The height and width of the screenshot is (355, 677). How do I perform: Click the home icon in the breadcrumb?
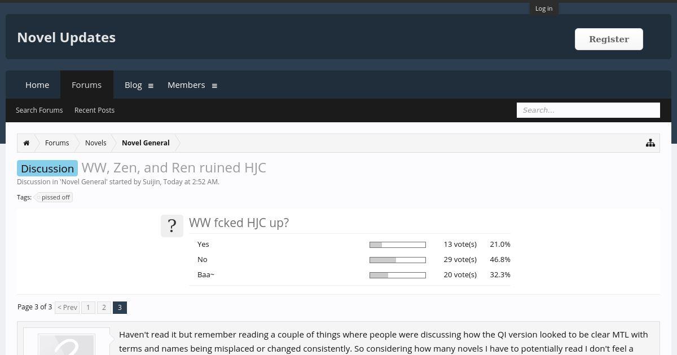[x=27, y=143]
